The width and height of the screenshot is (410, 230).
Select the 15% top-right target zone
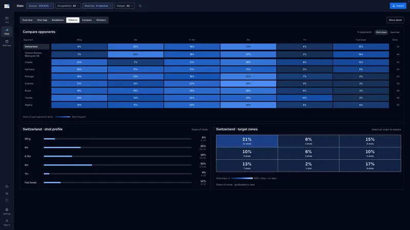pyautogui.click(x=370, y=141)
